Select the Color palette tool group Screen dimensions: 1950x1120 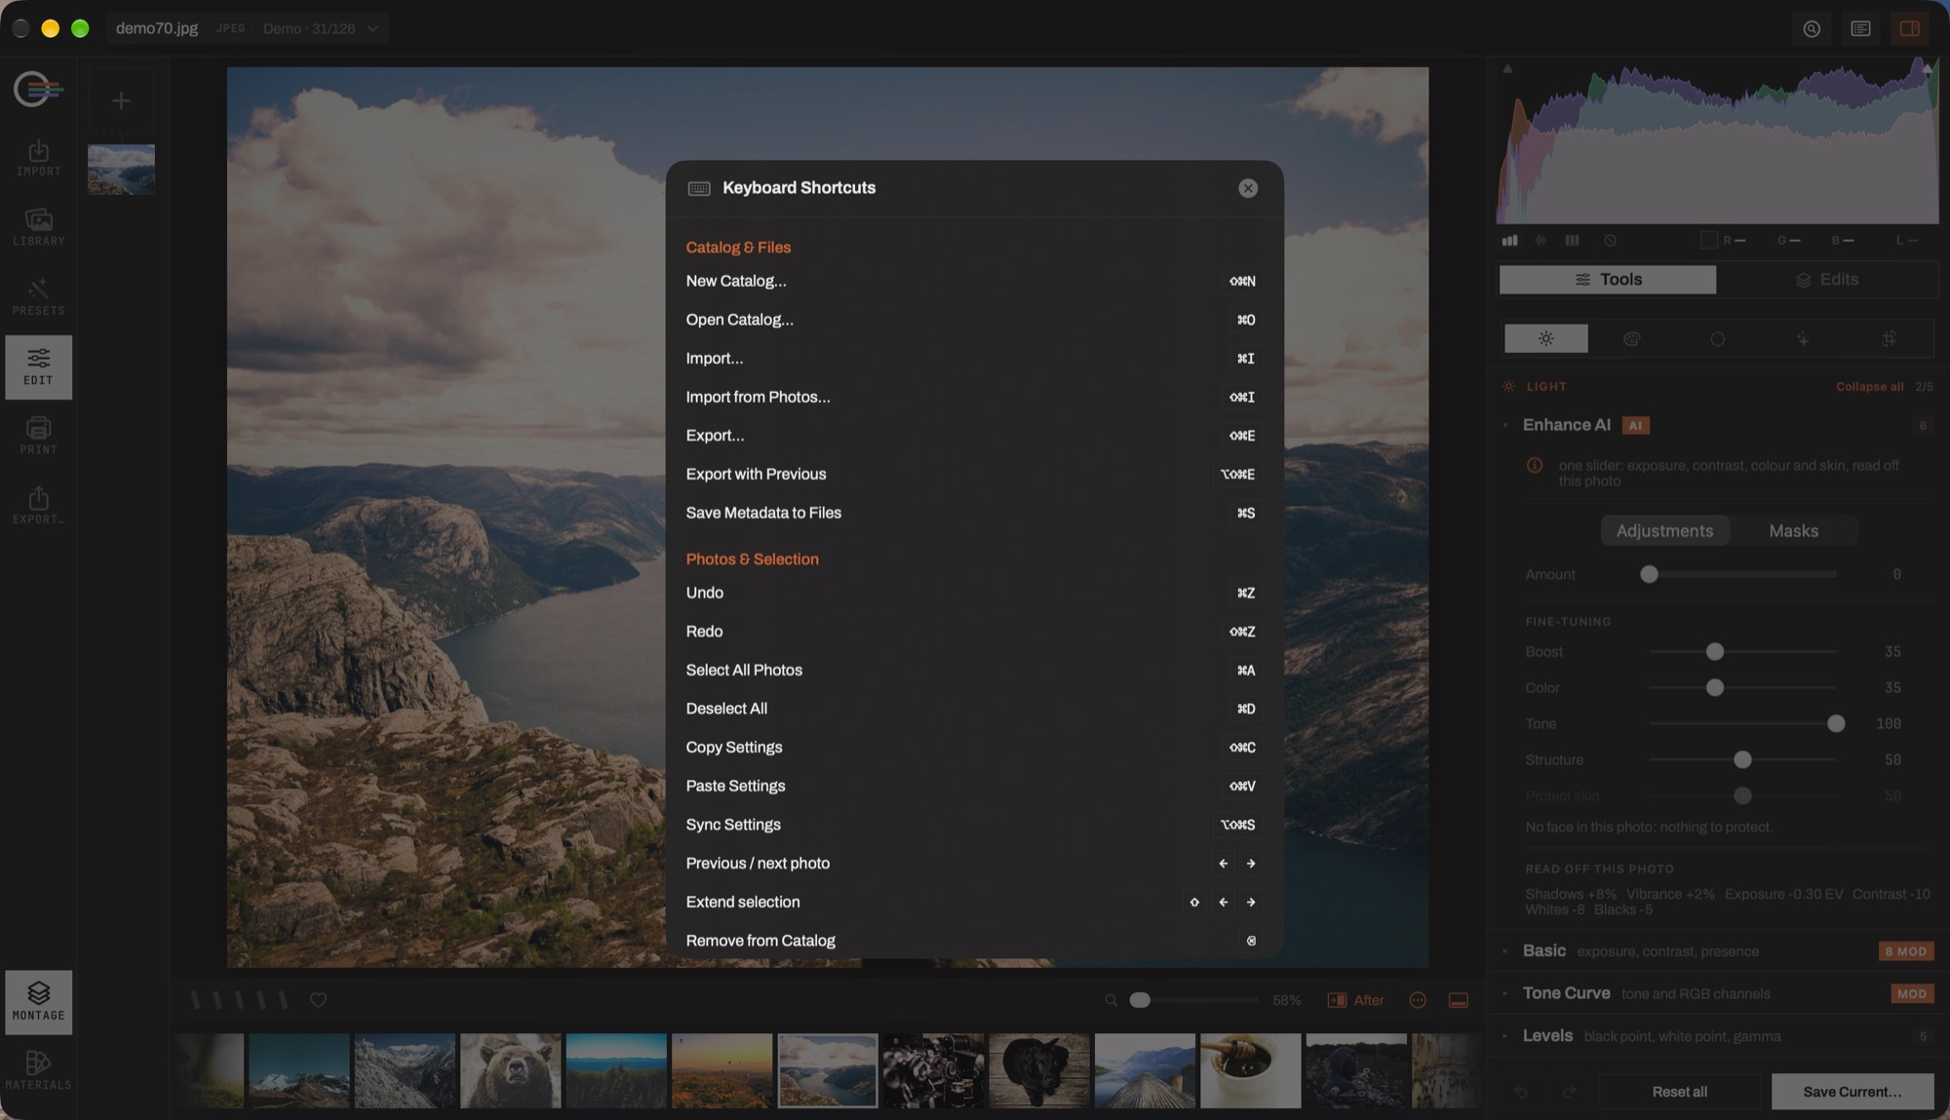click(x=1632, y=338)
